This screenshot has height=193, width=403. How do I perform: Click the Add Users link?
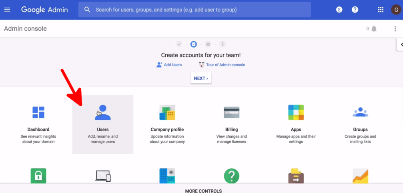tap(173, 65)
